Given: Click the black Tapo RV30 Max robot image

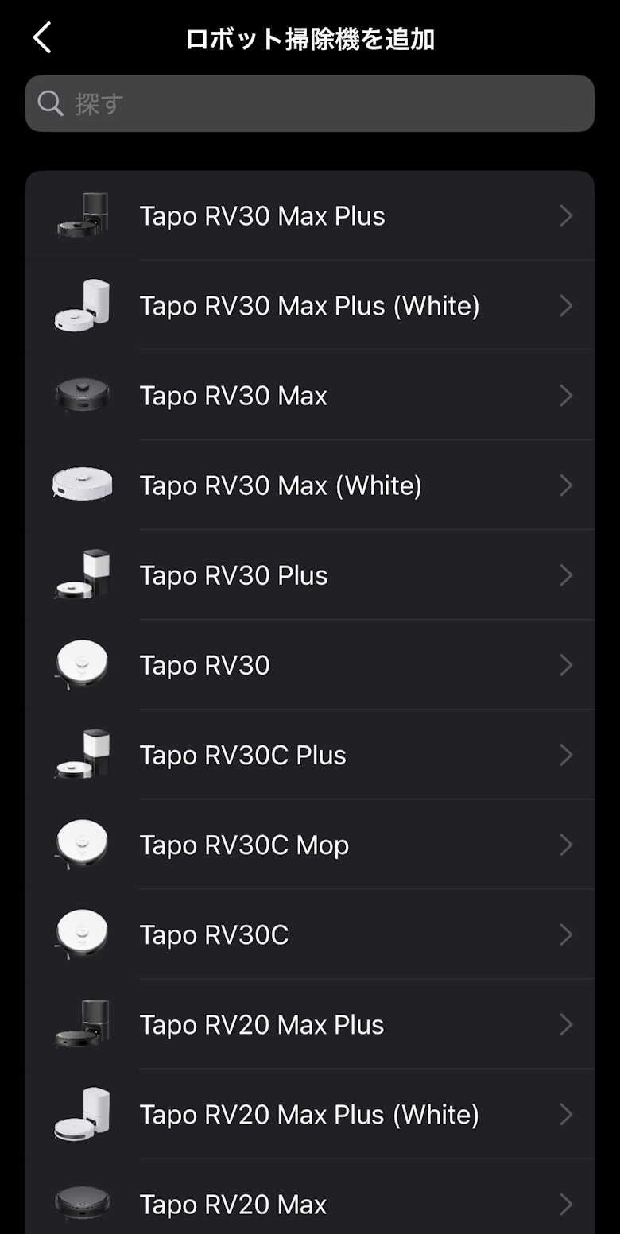Looking at the screenshot, I should click(x=82, y=395).
